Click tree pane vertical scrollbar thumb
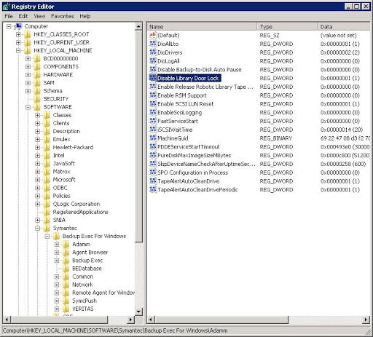Screen dimensions: 373x337 [138, 136]
